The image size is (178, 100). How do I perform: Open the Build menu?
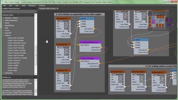click(23, 6)
